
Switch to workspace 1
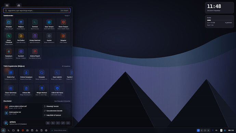click(x=198, y=131)
